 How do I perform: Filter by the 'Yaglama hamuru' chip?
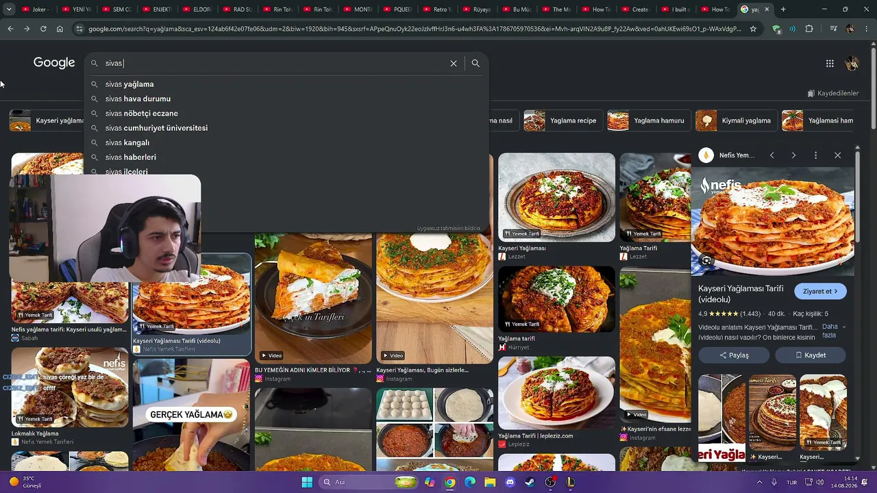[648, 121]
